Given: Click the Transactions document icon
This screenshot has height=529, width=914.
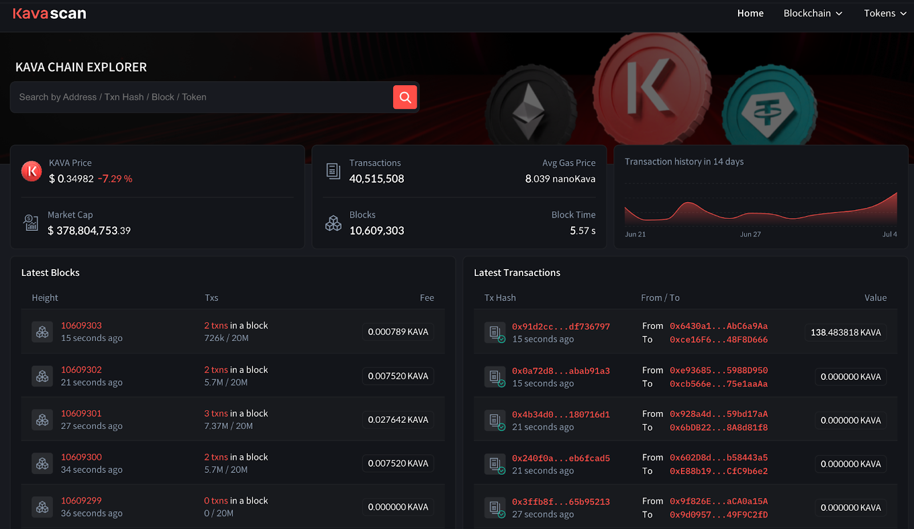Looking at the screenshot, I should [333, 171].
